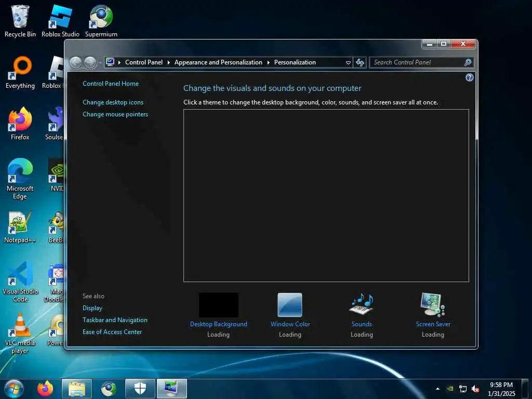Click the Control Panel breadcrumb
This screenshot has height=399, width=532.
tap(144, 62)
